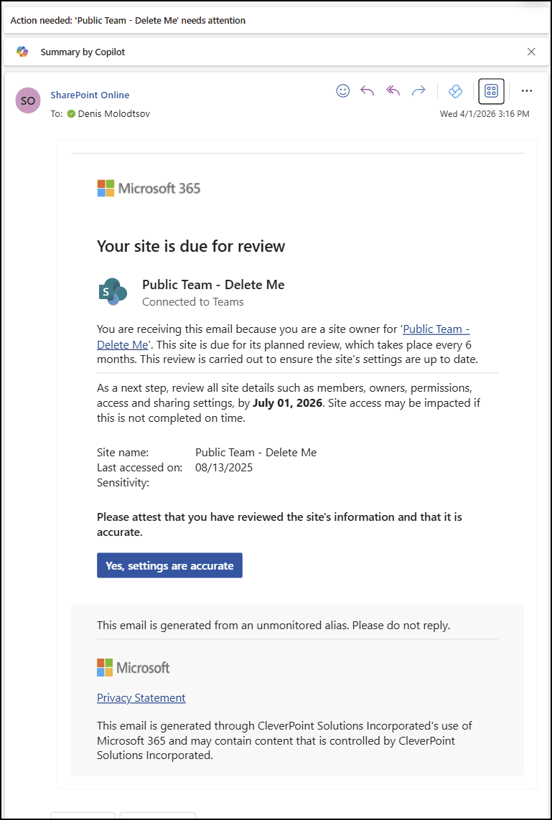Dismiss the Summary by Copilot banner
The width and height of the screenshot is (552, 820).
(x=531, y=52)
